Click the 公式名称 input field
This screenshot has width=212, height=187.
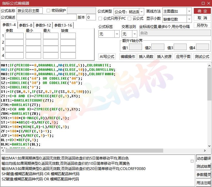pos(29,11)
